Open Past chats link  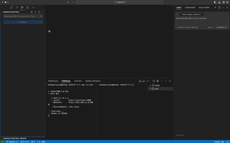click(x=181, y=135)
